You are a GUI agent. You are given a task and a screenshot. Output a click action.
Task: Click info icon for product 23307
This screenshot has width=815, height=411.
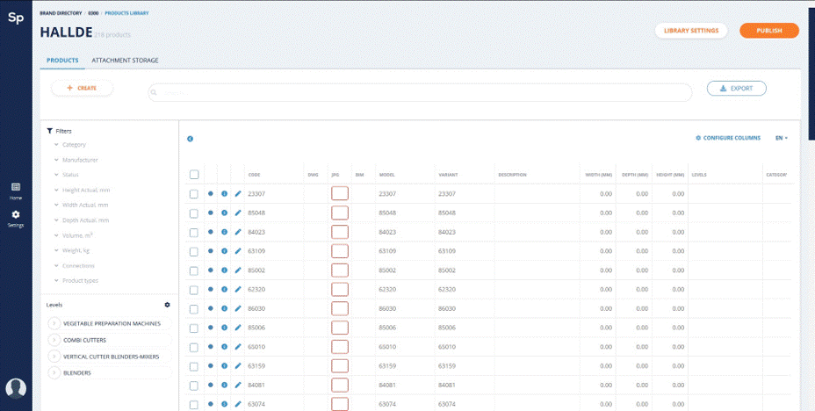click(x=224, y=193)
